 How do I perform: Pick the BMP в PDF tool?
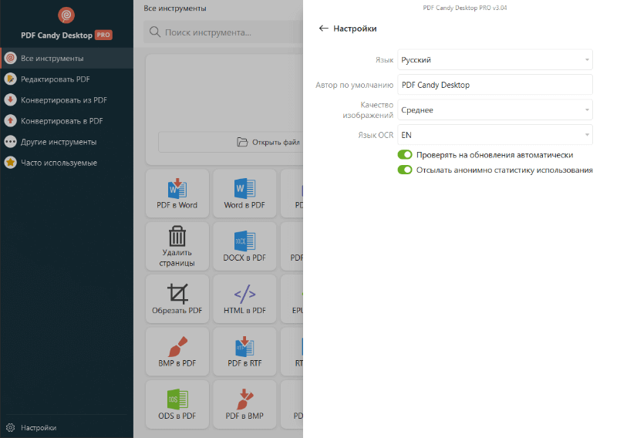pyautogui.click(x=177, y=352)
